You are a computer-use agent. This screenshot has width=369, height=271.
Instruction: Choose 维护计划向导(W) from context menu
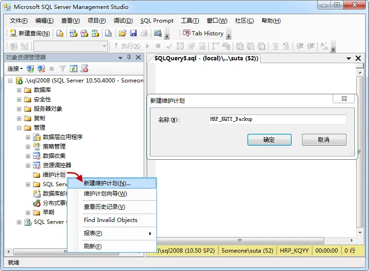(112, 194)
